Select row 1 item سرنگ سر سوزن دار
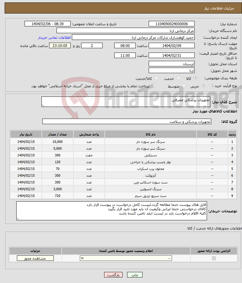 [x=150, y=142]
